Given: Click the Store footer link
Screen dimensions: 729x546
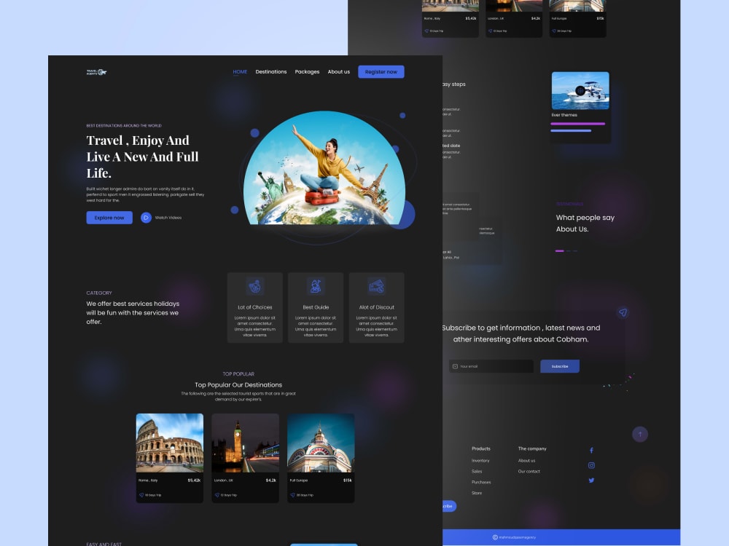Looking at the screenshot, I should pyautogui.click(x=477, y=493).
